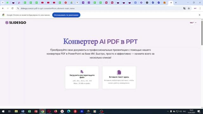Click the page's vertical scrollbar thumb
The width and height of the screenshot is (203, 114).
[202, 33]
